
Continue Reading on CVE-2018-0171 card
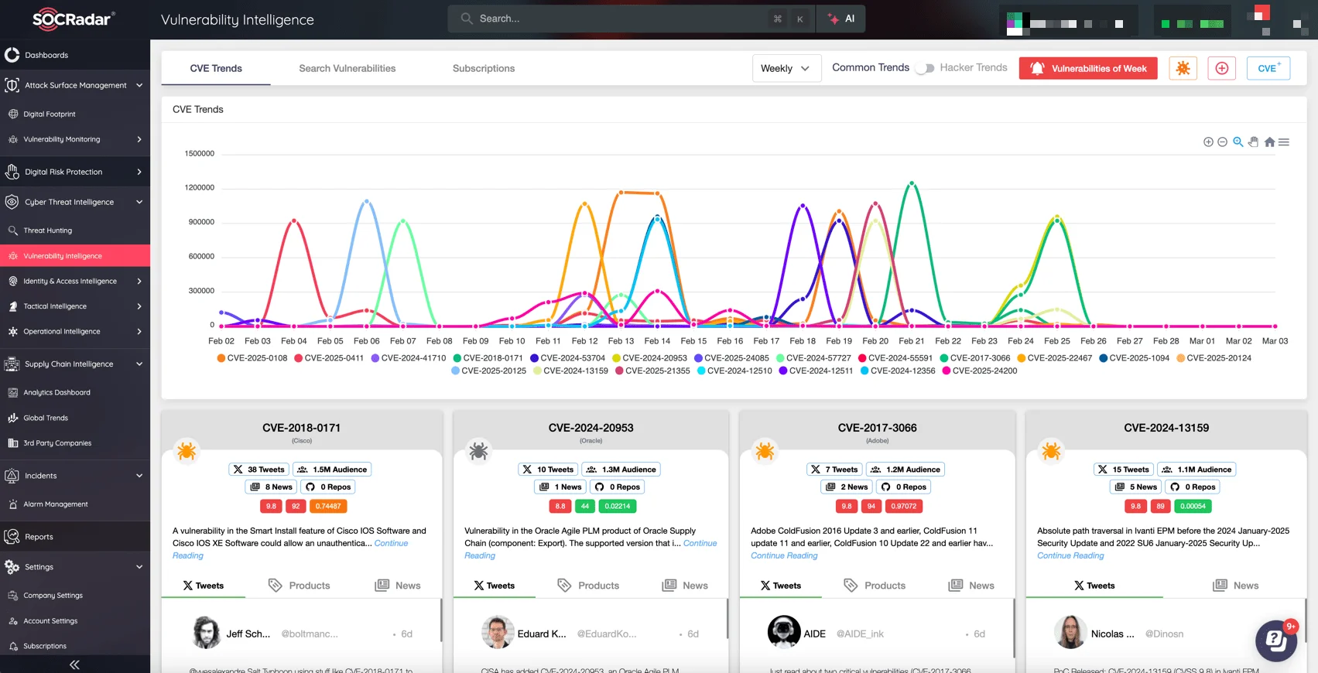[x=289, y=549]
